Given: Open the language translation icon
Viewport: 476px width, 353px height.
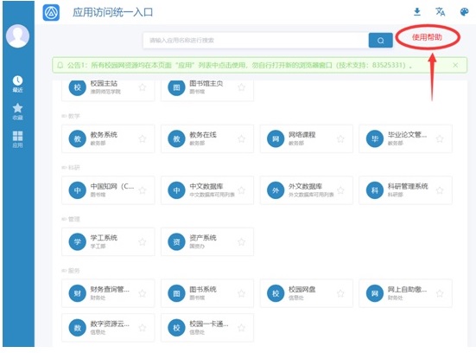Looking at the screenshot, I should (441, 12).
